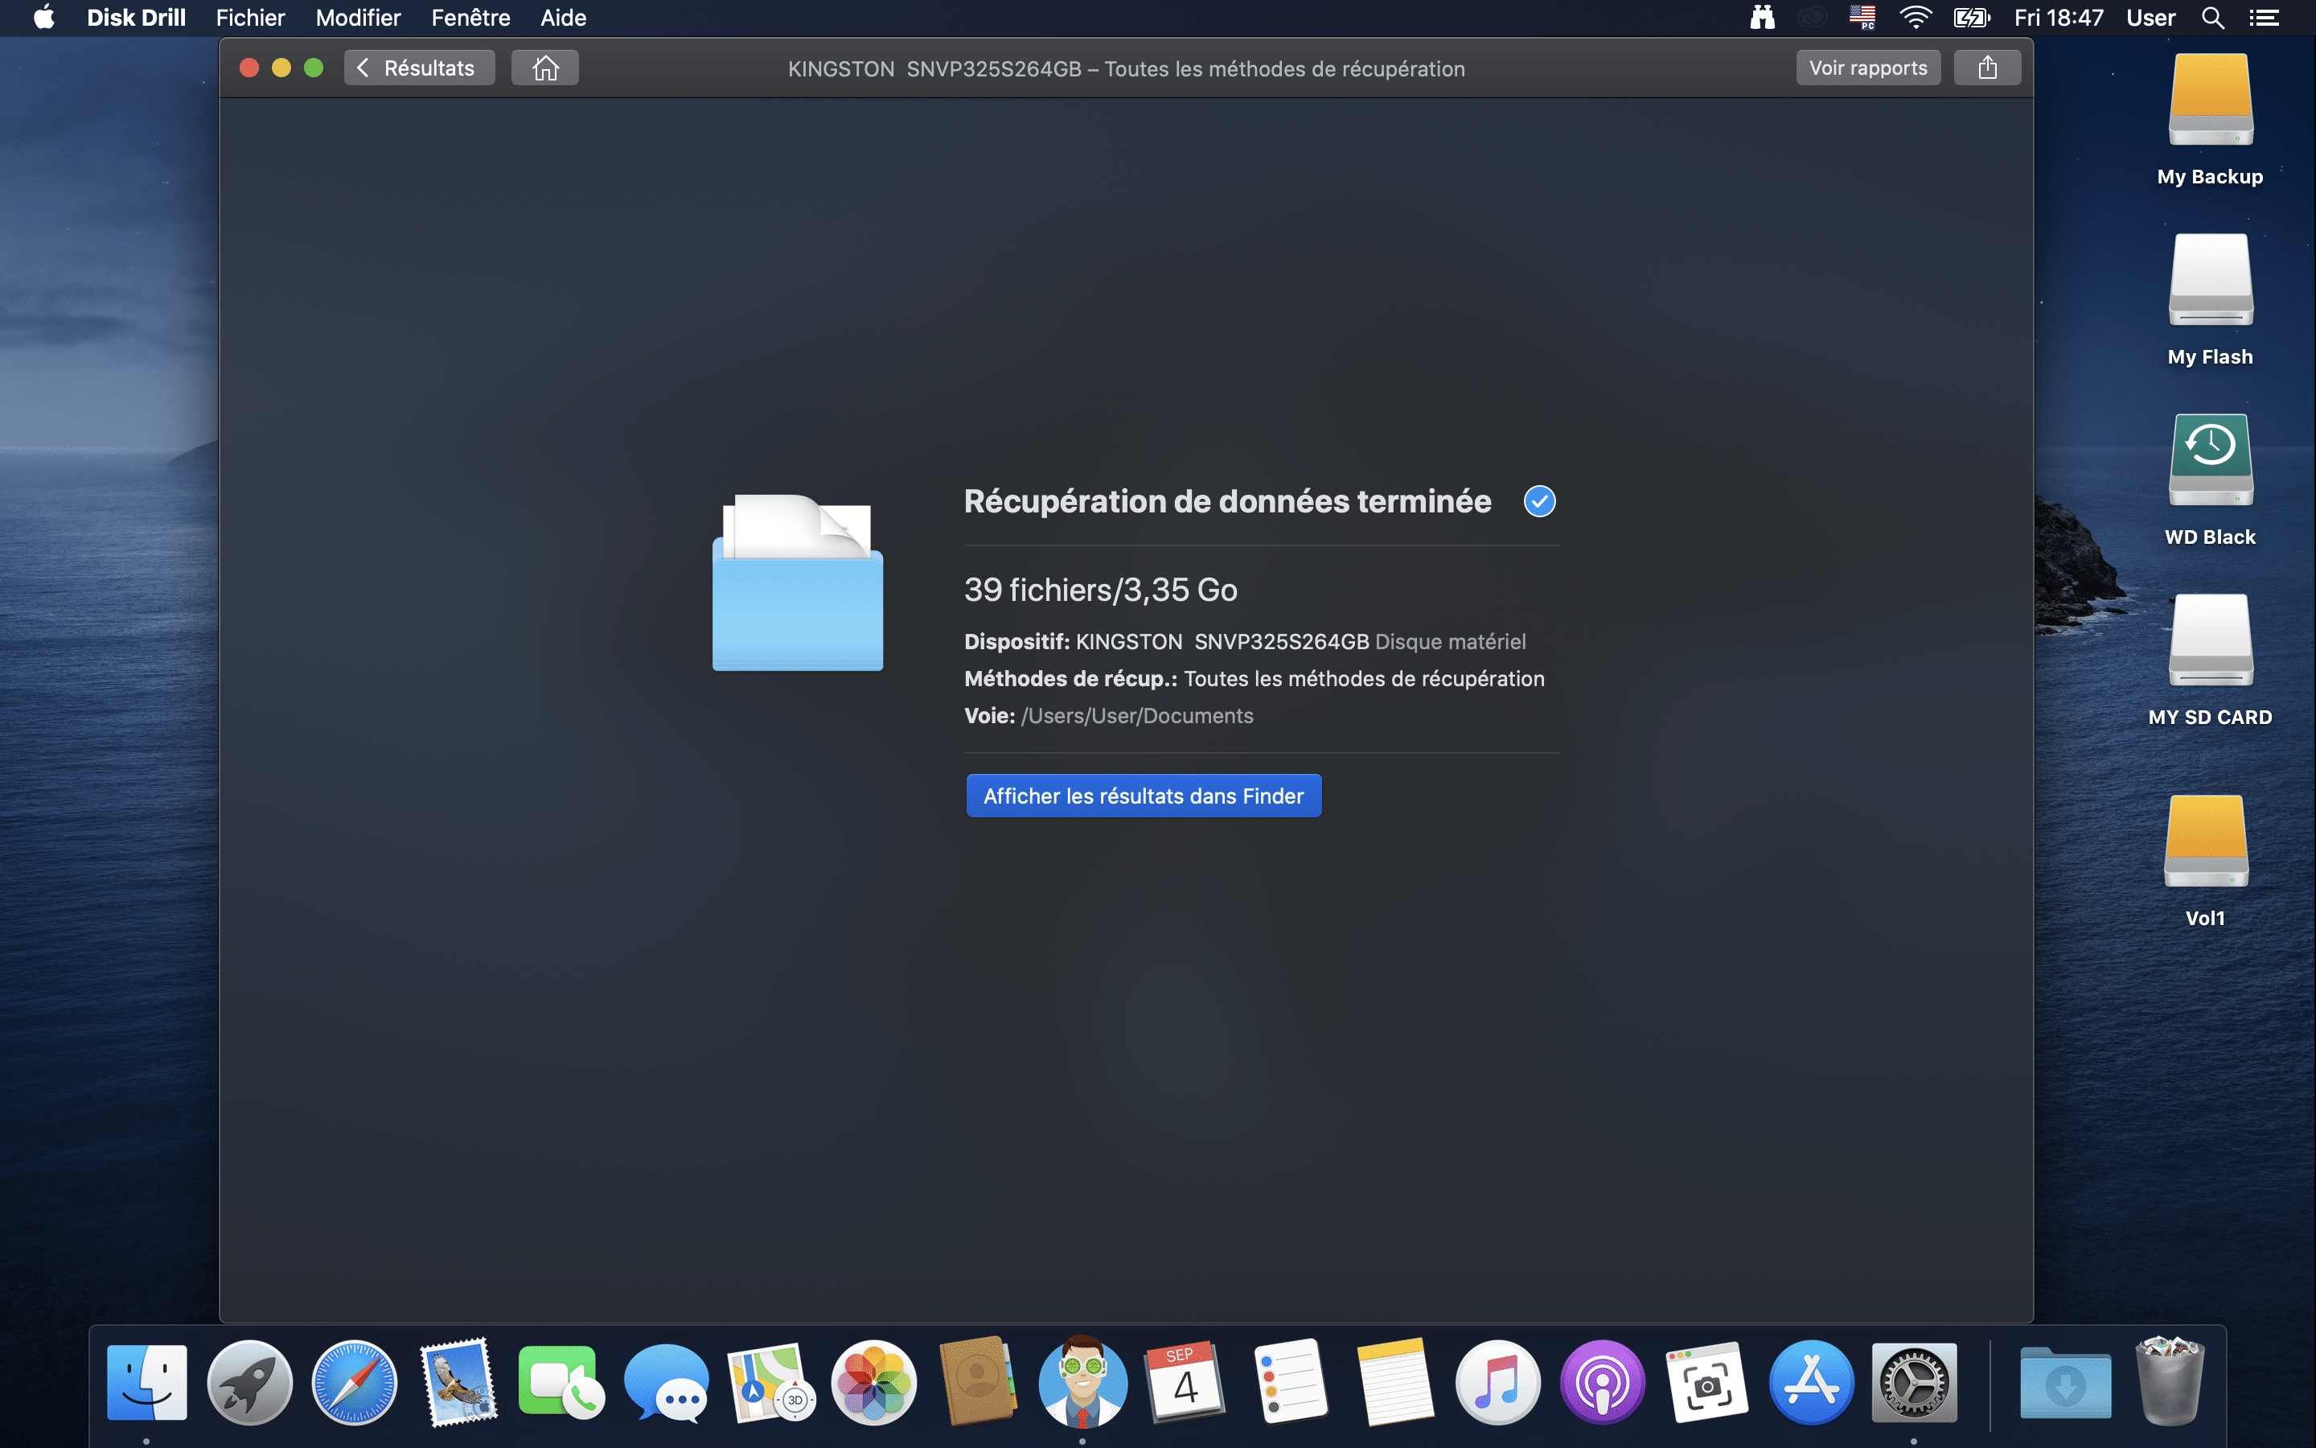Open the User account menu in the menu bar
Screen dimensions: 2316x1448
pos(2150,17)
